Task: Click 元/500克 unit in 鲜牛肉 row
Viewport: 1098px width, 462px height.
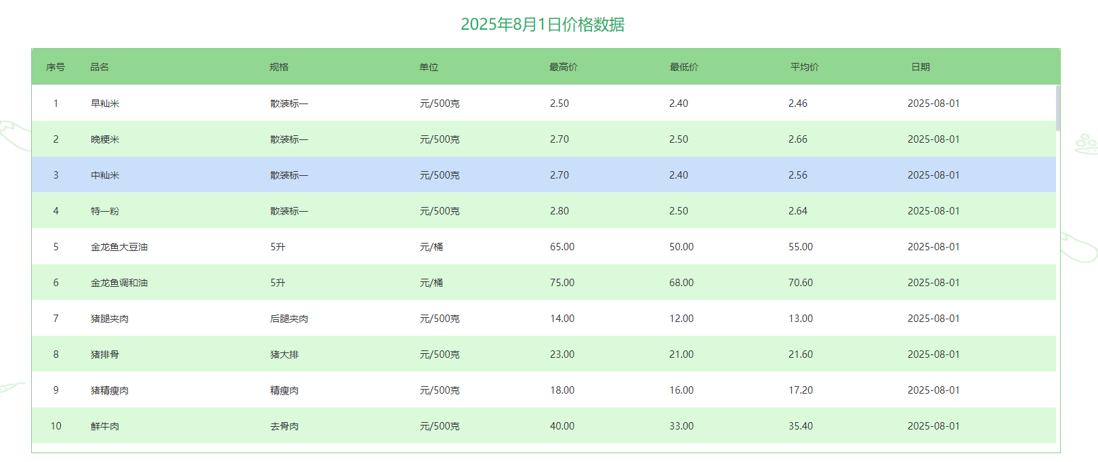Action: 440,426
